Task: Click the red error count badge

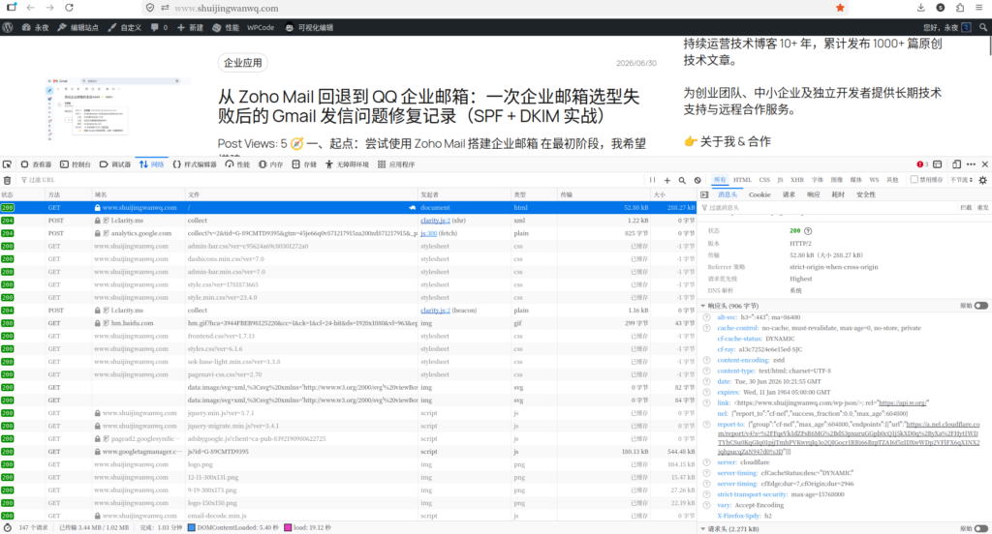Action: tap(922, 164)
